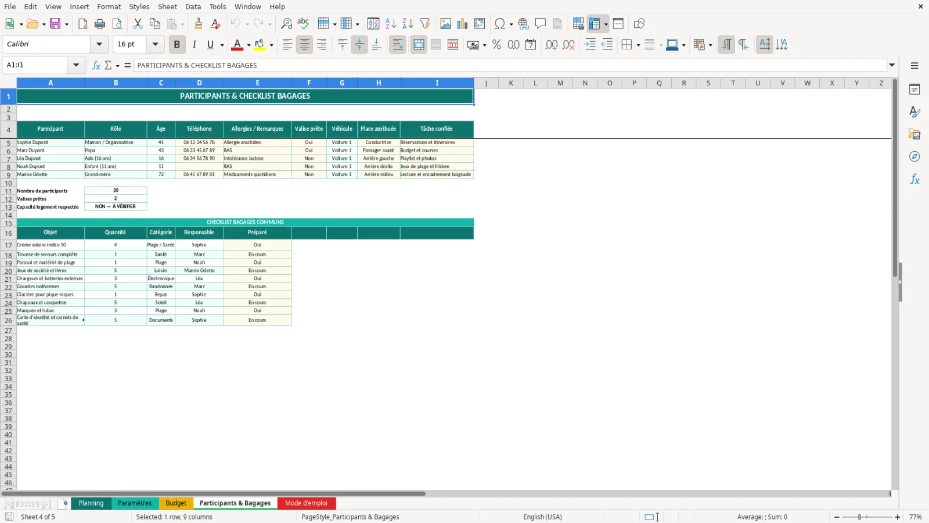Screen dimensions: 929x523
Task: Apply the red font color swatch
Action: click(237, 45)
